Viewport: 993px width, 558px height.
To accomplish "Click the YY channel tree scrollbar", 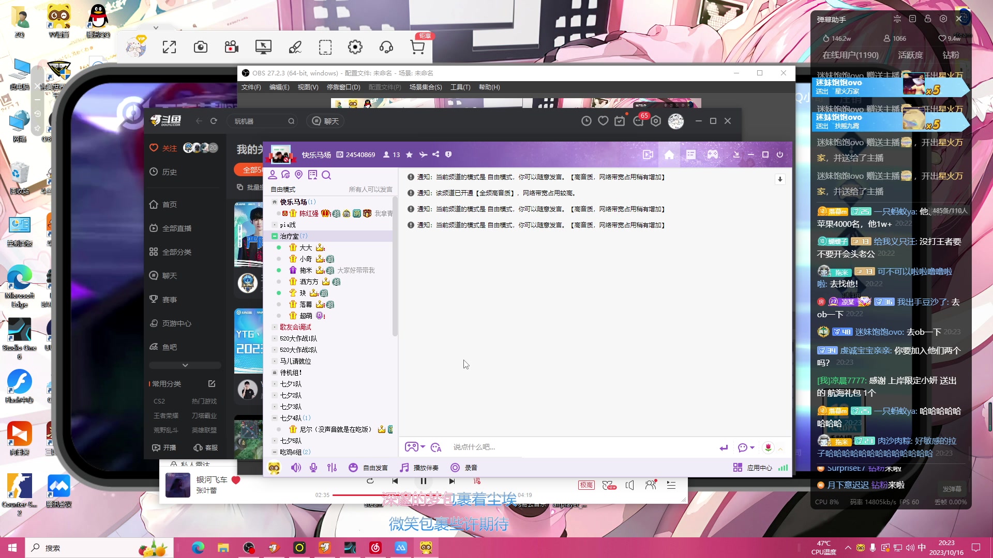I will coord(395,266).
